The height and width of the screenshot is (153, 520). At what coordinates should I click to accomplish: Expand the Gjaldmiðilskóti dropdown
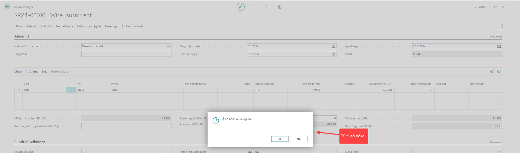161,151
